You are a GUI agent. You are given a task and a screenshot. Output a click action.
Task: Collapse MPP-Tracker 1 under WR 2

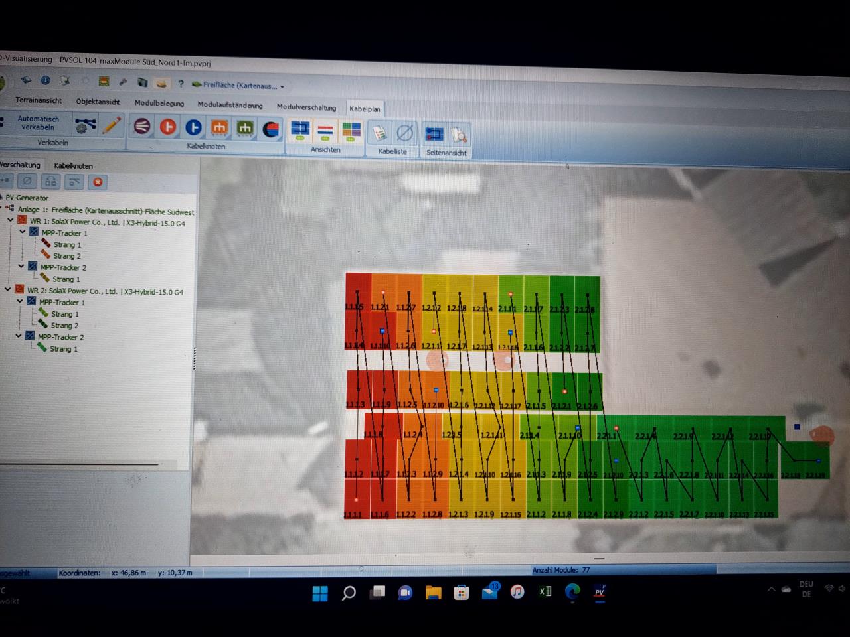[x=20, y=301]
